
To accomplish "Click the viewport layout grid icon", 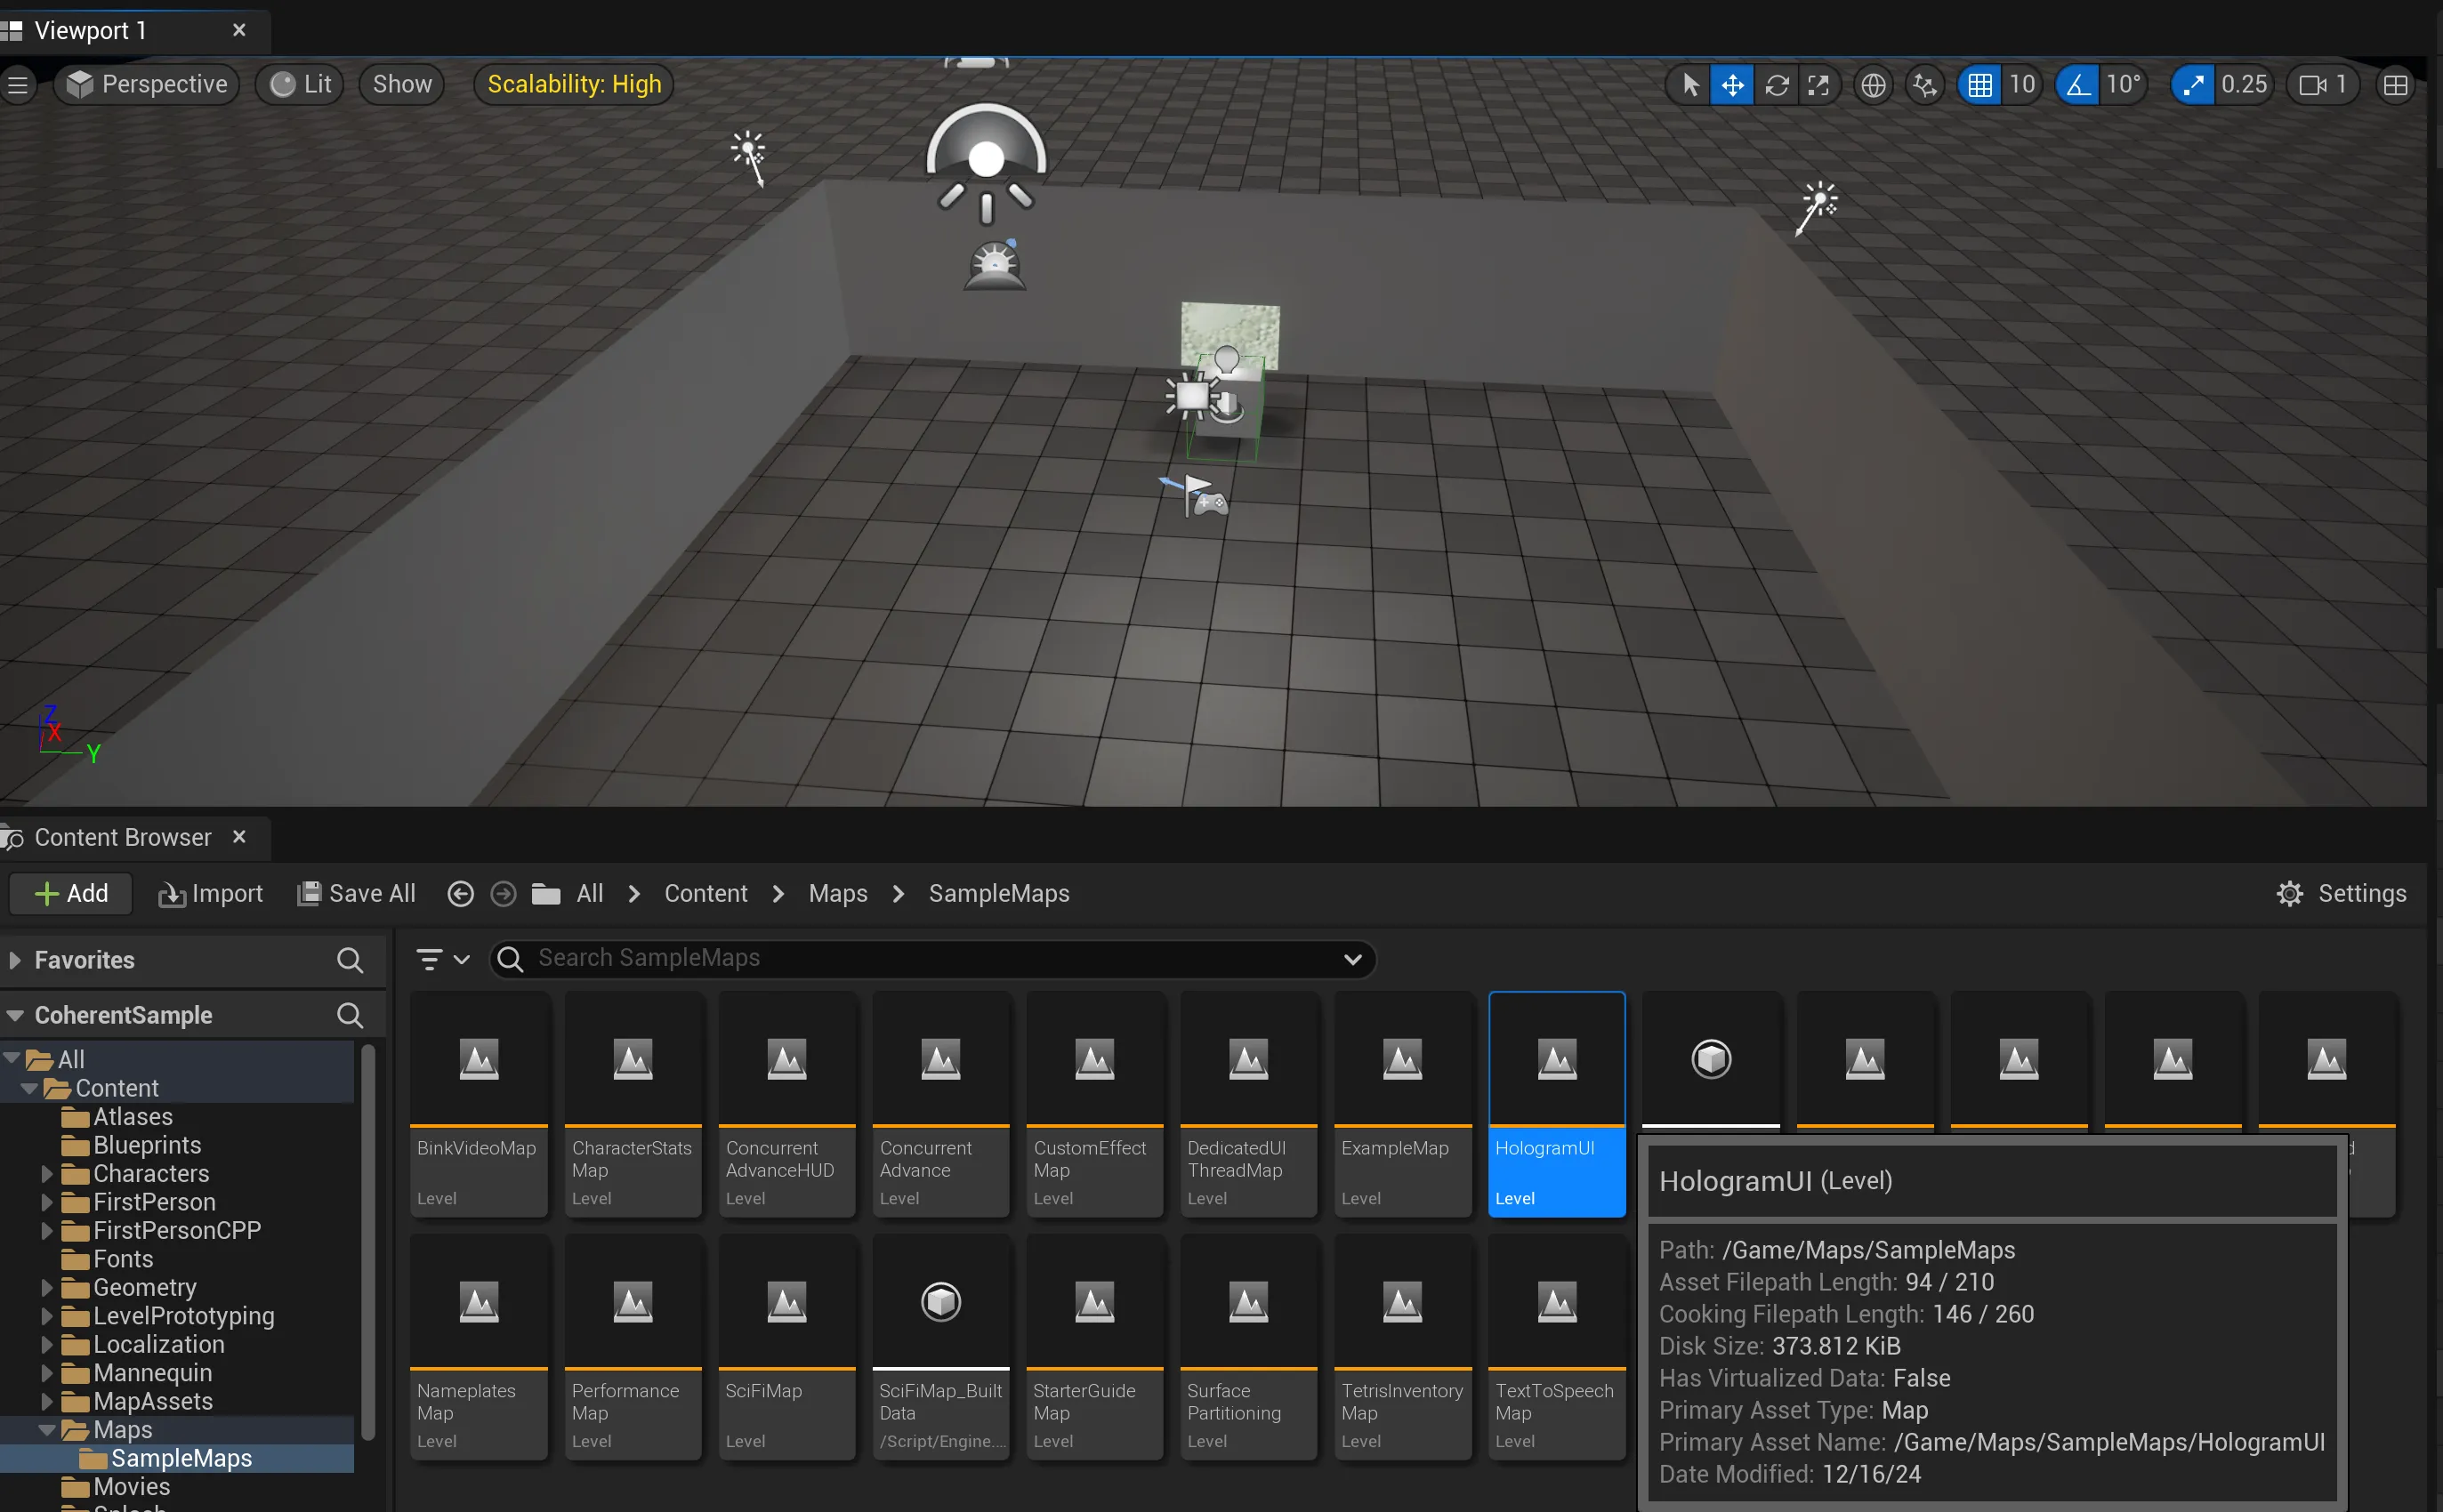I will click(x=2395, y=85).
